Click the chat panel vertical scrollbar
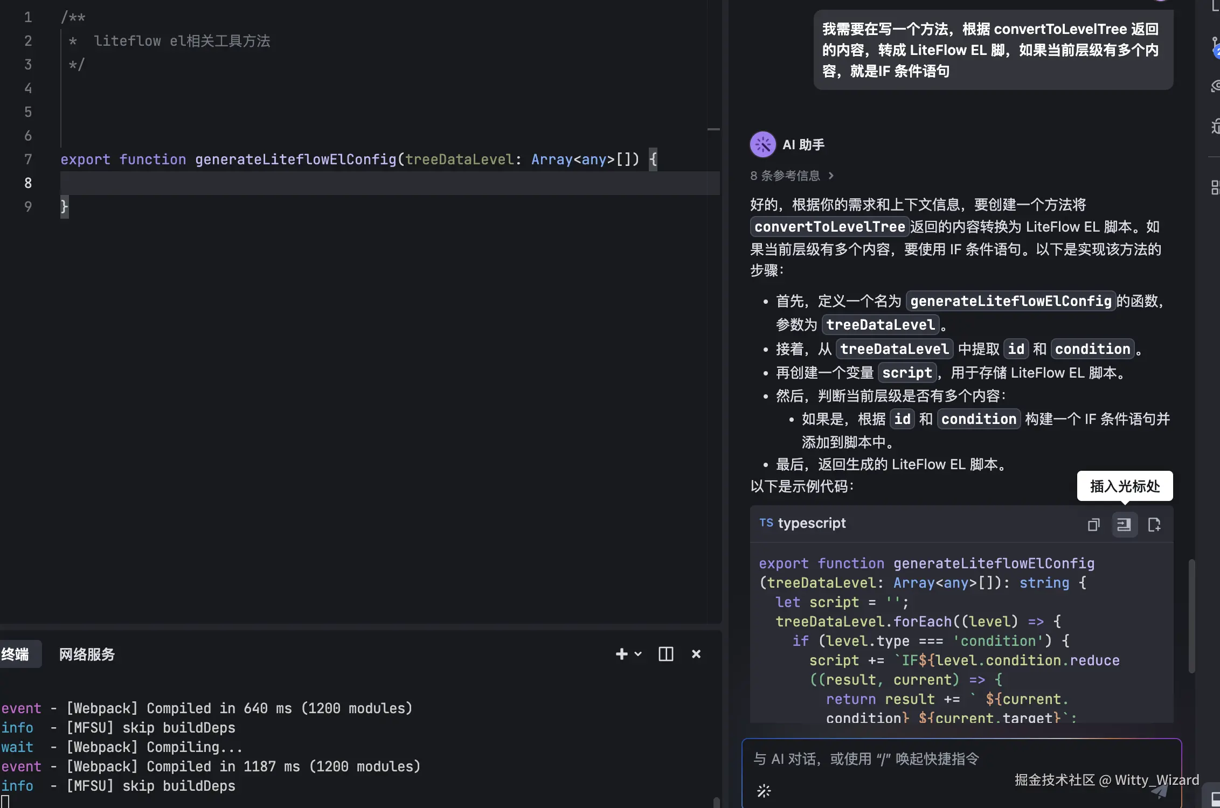 pyautogui.click(x=1191, y=616)
